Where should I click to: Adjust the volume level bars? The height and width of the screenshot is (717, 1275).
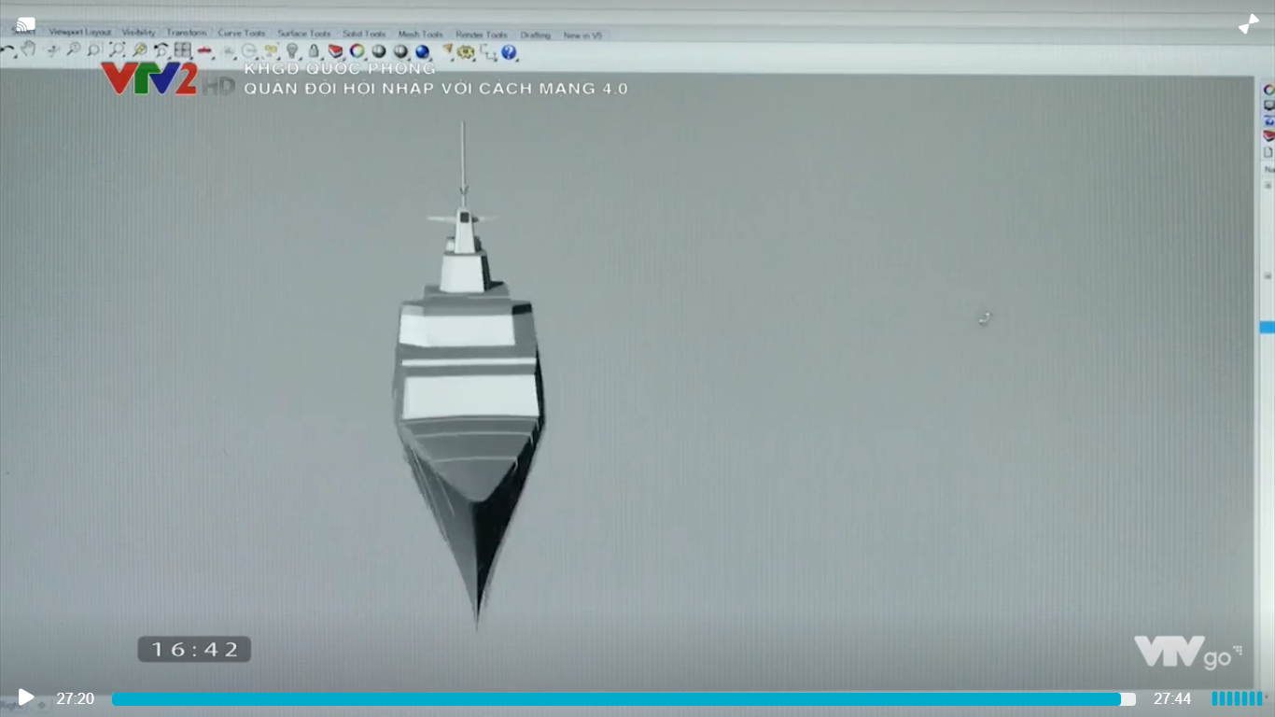coord(1237,698)
